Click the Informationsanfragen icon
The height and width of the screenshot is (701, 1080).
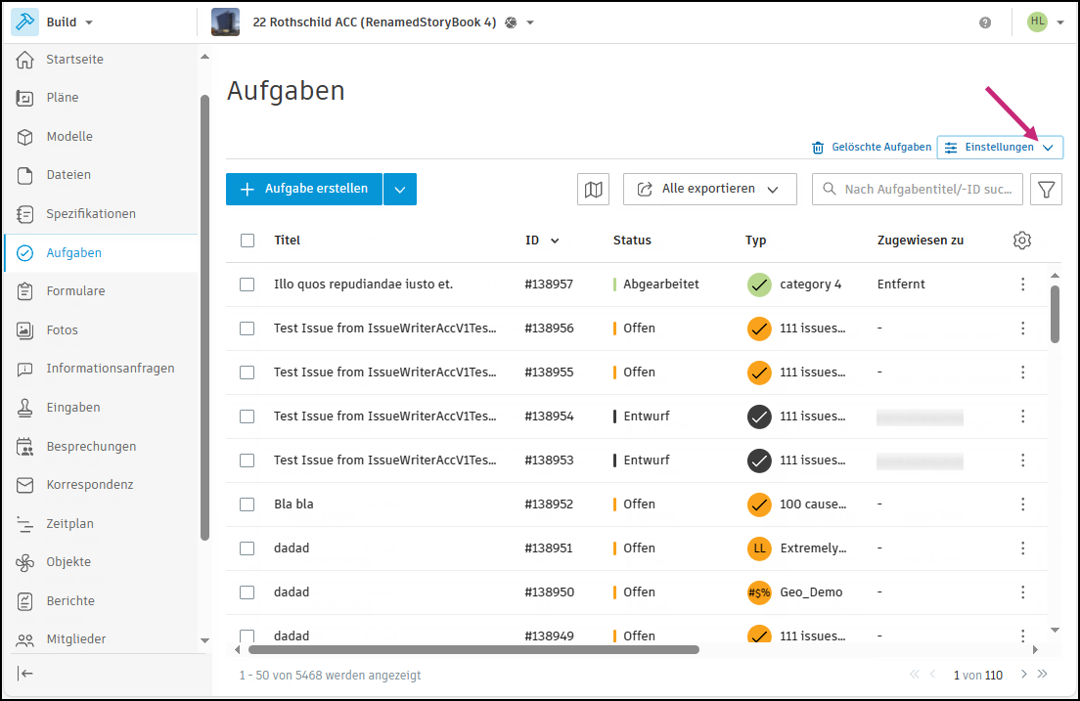(x=24, y=370)
